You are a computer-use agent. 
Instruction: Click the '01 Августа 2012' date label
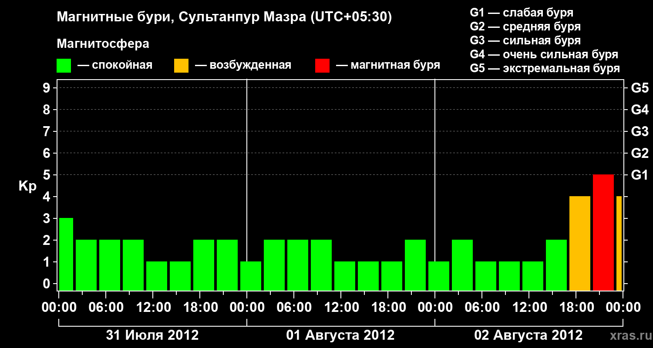pos(340,335)
